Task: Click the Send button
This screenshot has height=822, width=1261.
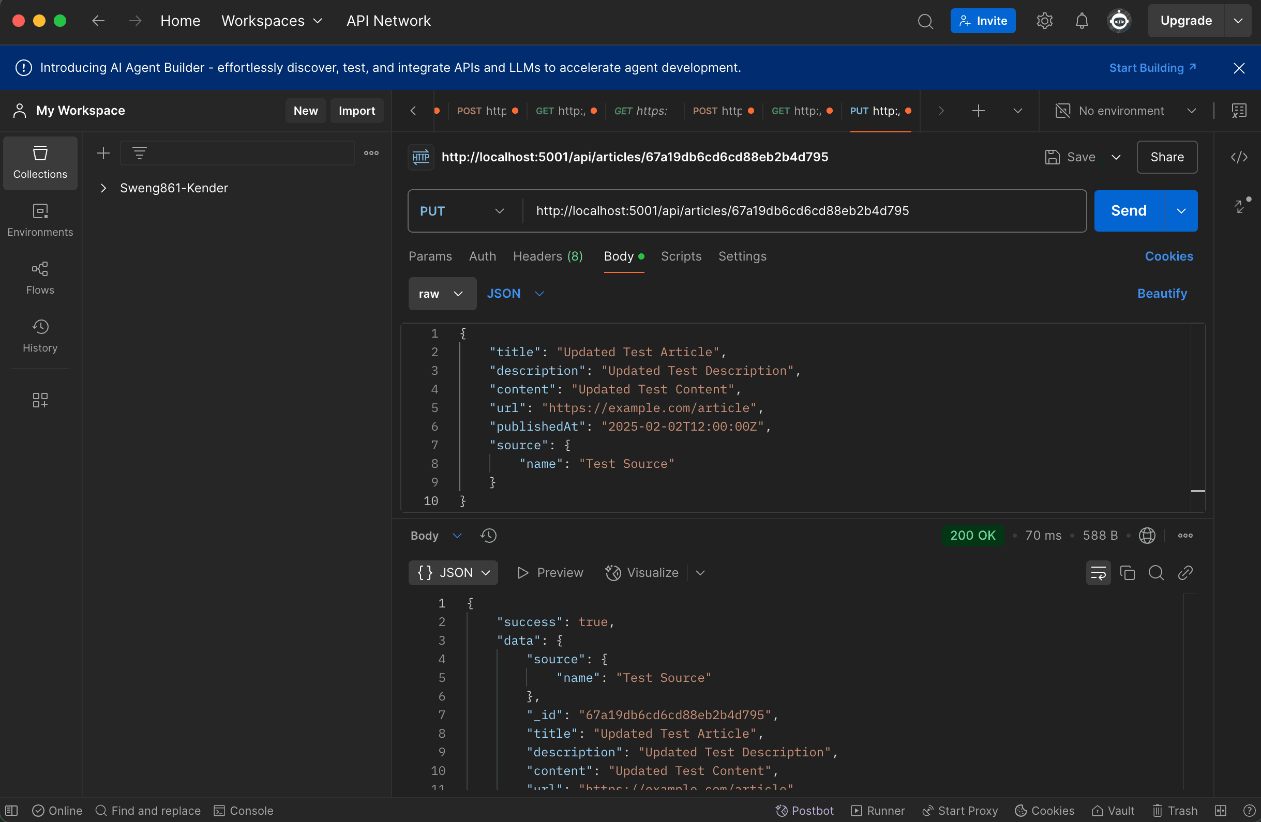Action: pyautogui.click(x=1129, y=211)
